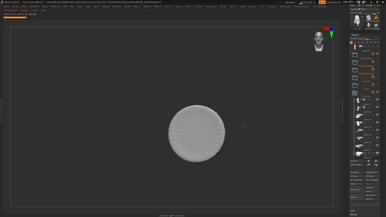This screenshot has height=217, width=386.
Task: Toggle visibility eye of pant_52 subtool
Action: [x=378, y=107]
